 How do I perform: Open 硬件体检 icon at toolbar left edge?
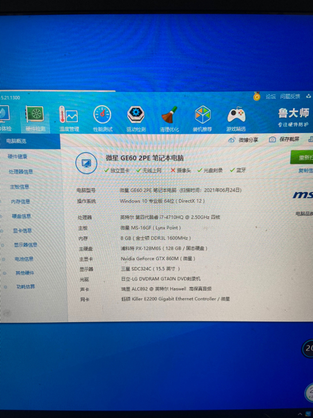pyautogui.click(x=5, y=119)
